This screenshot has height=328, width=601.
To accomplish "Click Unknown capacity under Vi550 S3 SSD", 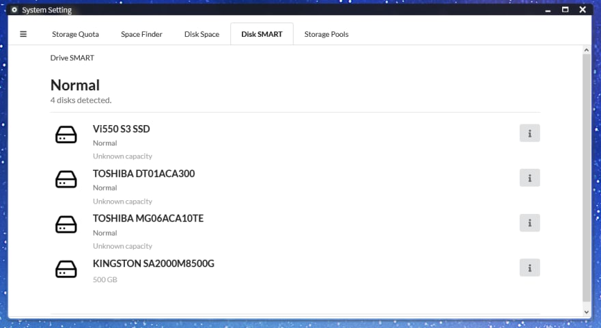I will click(123, 156).
